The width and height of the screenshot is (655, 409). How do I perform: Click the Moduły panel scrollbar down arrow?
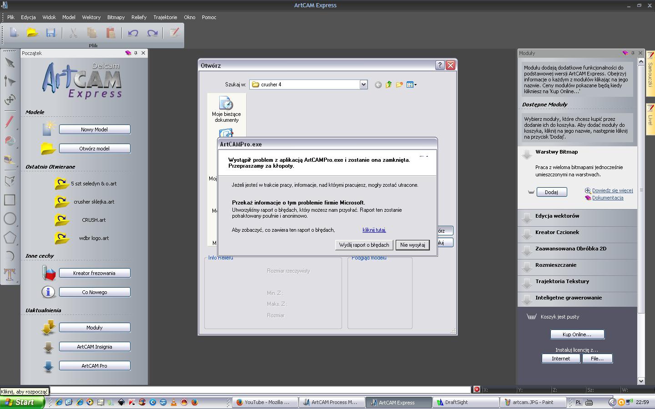(x=641, y=381)
